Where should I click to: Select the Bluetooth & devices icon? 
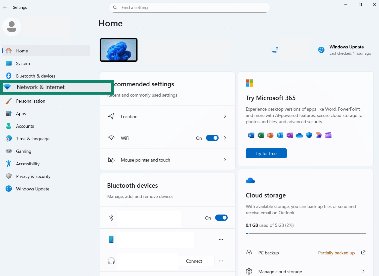(9, 76)
